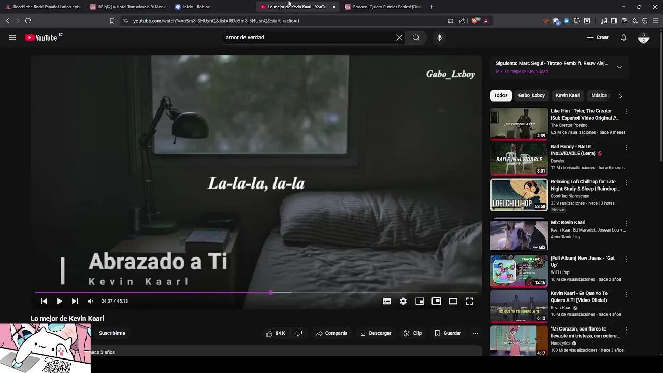Switch to miniplayer mode

coord(420,301)
